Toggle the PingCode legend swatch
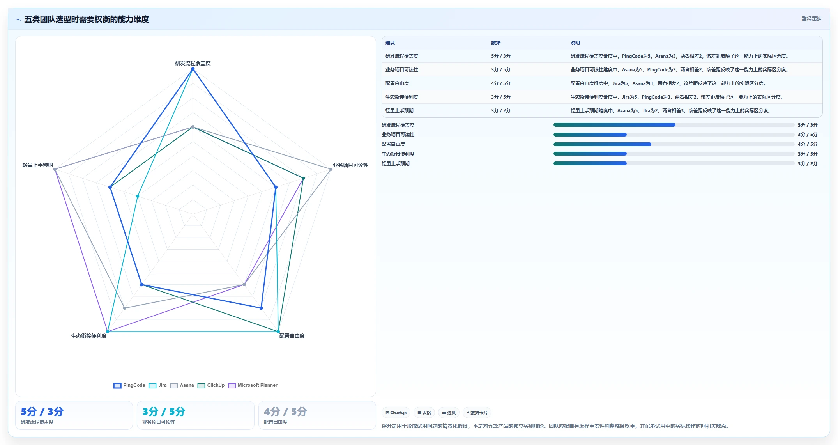This screenshot has width=838, height=445. click(117, 386)
